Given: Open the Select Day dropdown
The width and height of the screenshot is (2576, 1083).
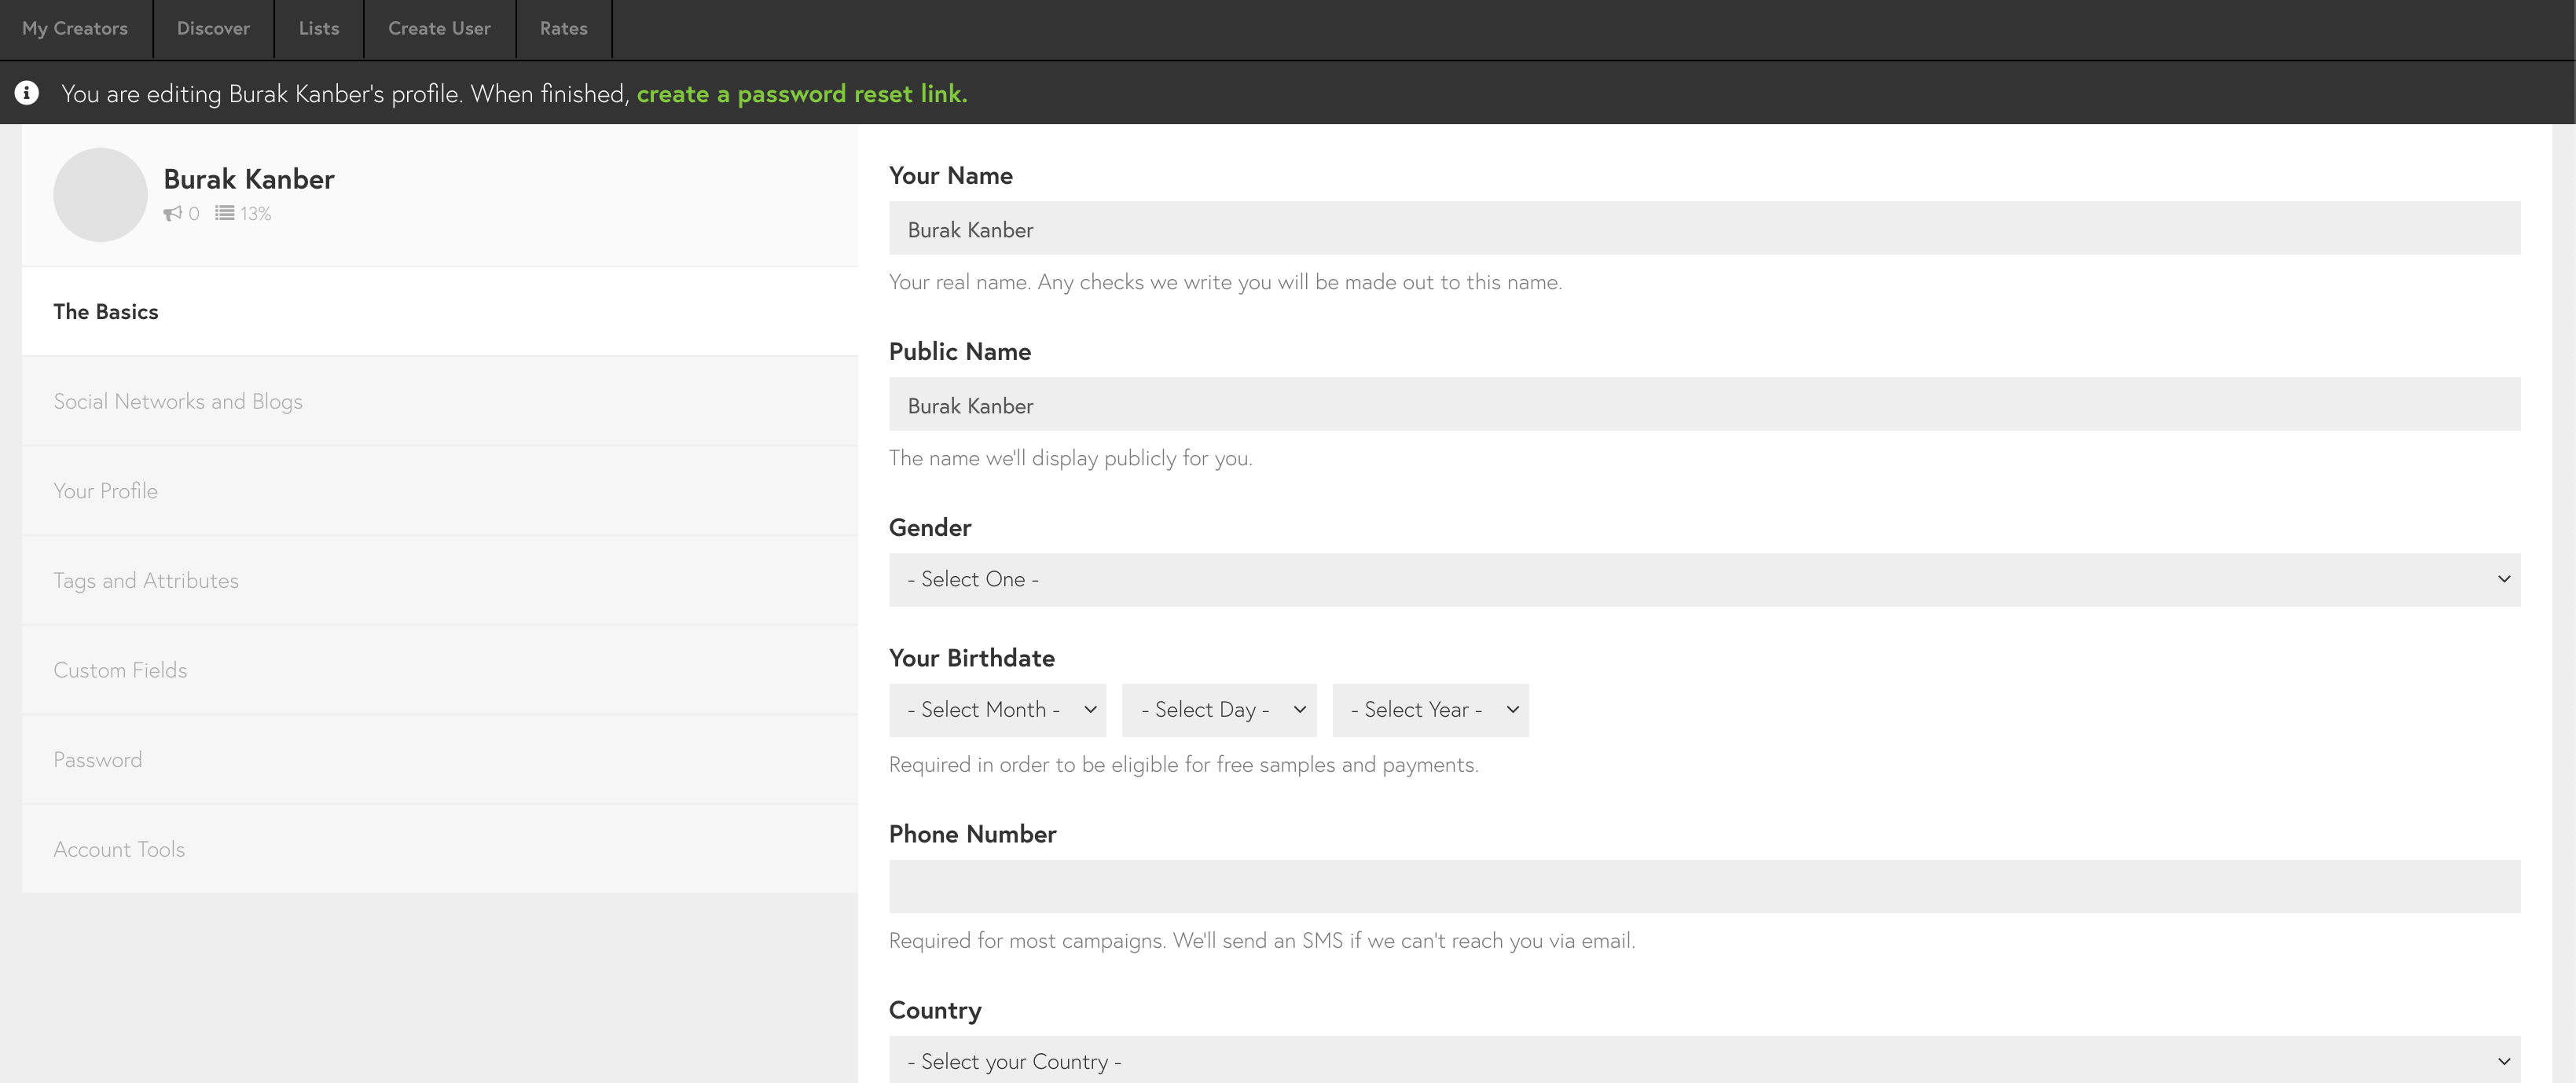Looking at the screenshot, I should (x=1219, y=711).
